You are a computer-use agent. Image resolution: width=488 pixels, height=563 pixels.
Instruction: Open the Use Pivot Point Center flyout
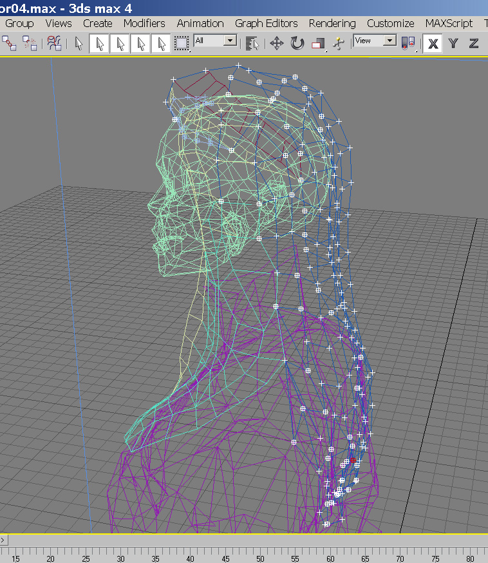click(x=408, y=43)
